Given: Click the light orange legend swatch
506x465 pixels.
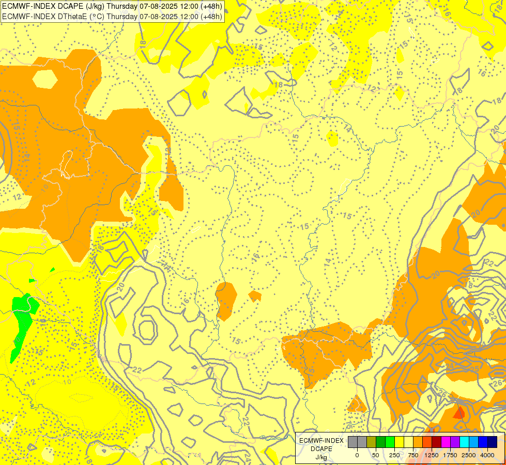Looking at the screenshot, I should pos(418,442).
